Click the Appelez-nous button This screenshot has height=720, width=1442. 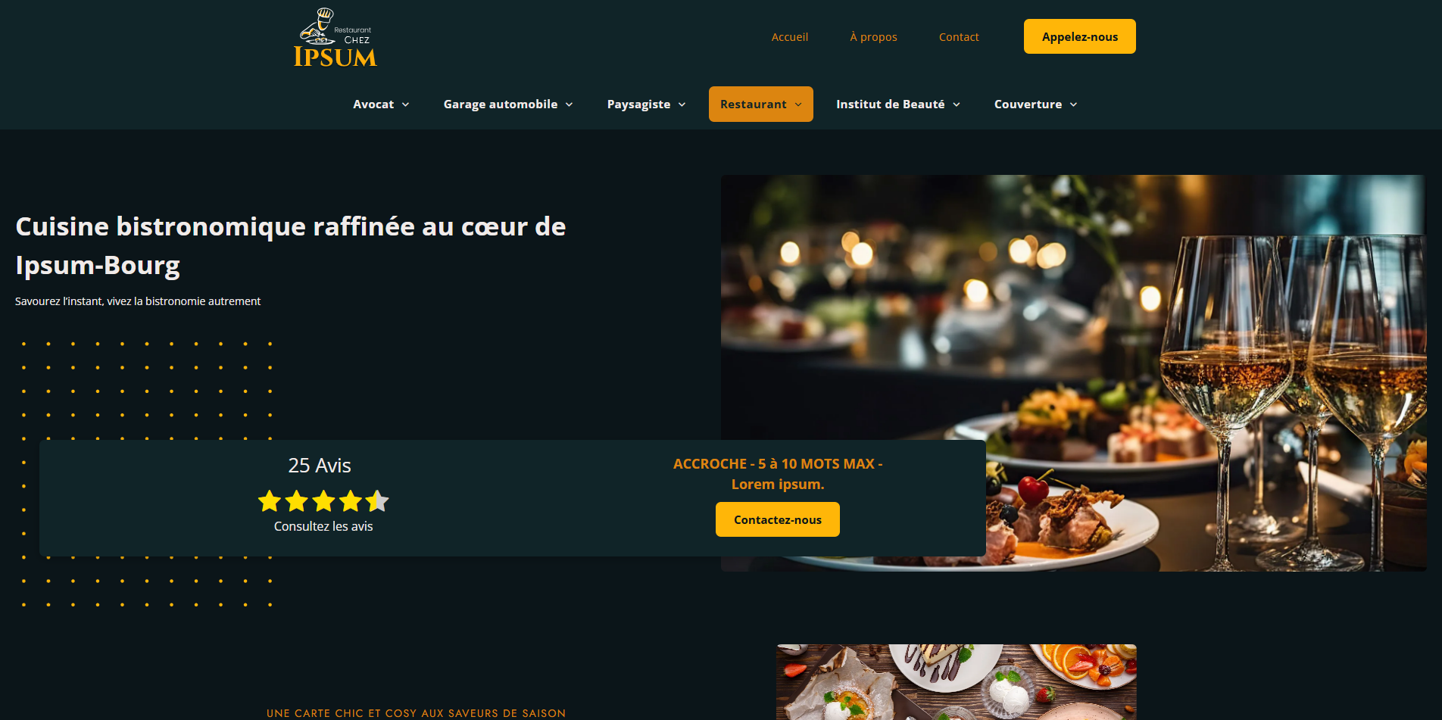click(x=1079, y=36)
